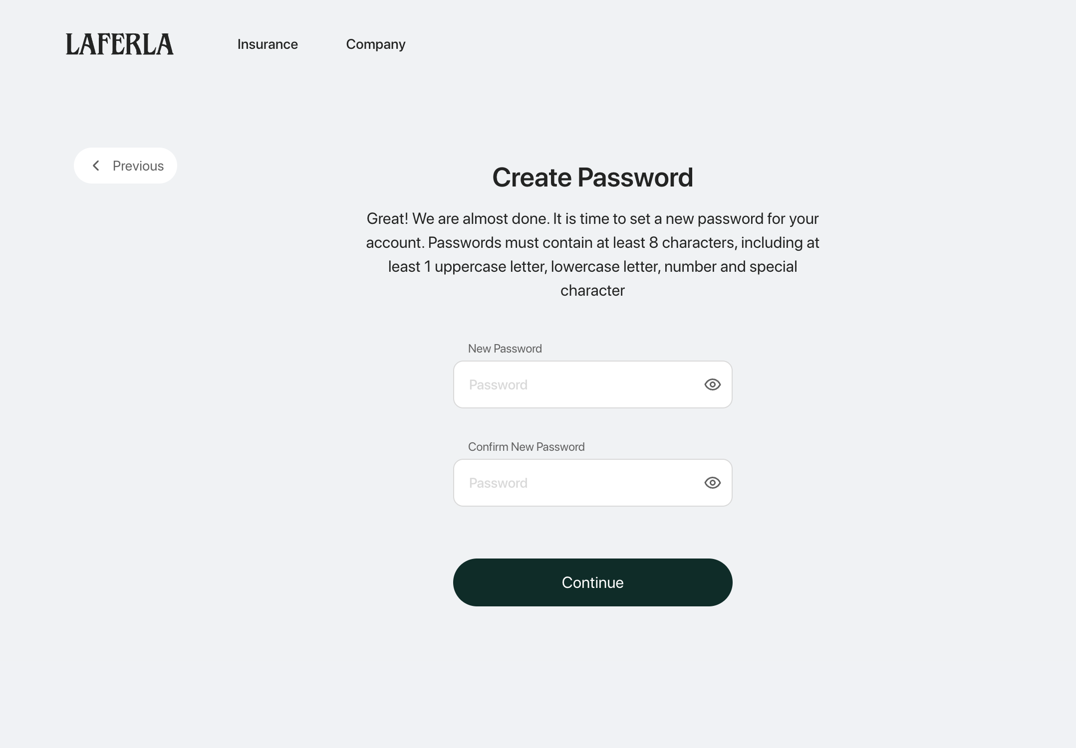Open the Insurance menu
This screenshot has width=1076, height=748.
268,44
